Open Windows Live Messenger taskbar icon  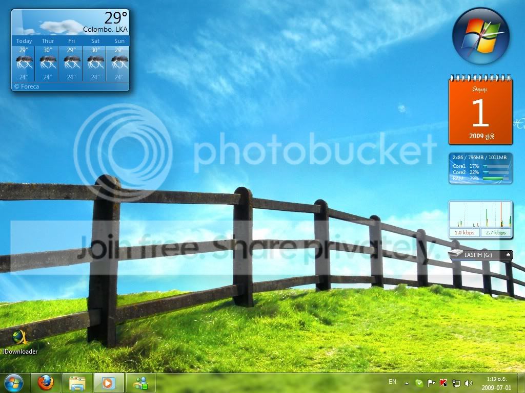141,383
